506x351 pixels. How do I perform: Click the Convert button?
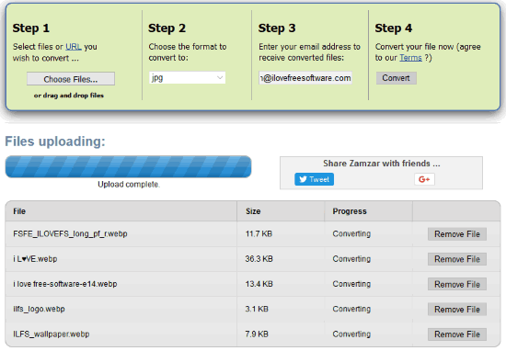click(396, 78)
